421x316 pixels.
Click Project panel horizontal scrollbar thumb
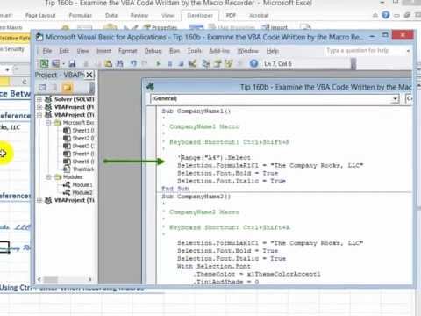(51, 279)
